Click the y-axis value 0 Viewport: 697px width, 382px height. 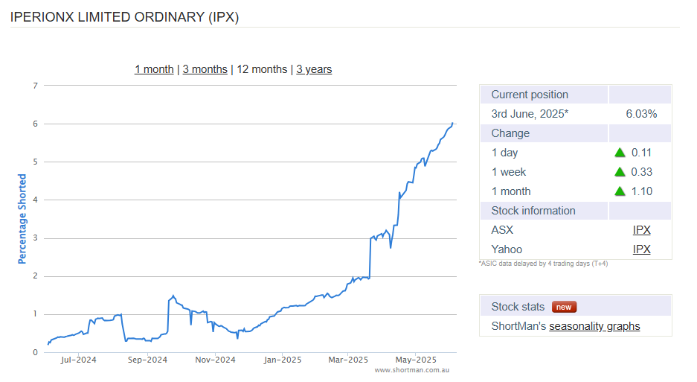pos(35,352)
